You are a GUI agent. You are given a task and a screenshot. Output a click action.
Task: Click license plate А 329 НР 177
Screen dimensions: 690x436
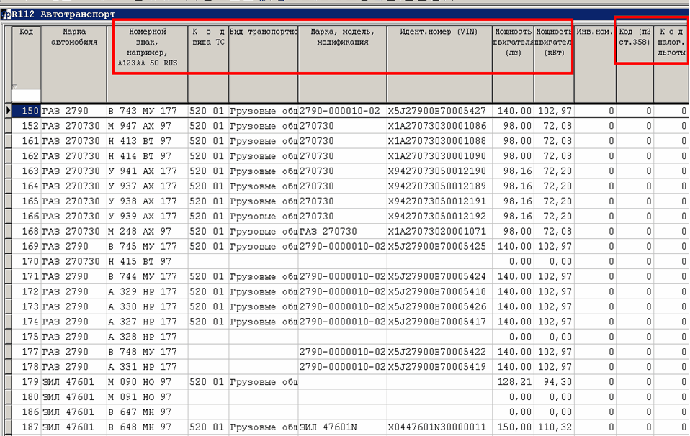(x=143, y=291)
